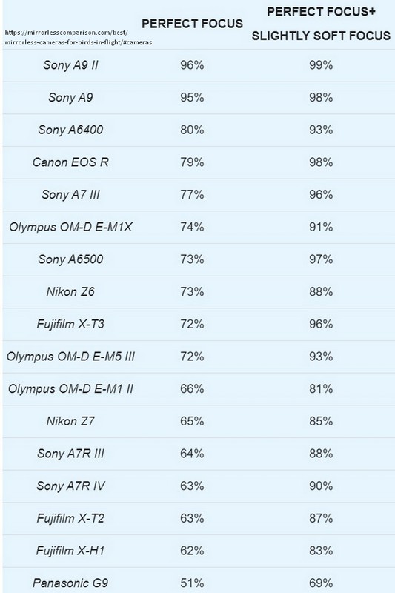The image size is (395, 593).
Task: Click the Sony A7R III row label
Action: (70, 454)
